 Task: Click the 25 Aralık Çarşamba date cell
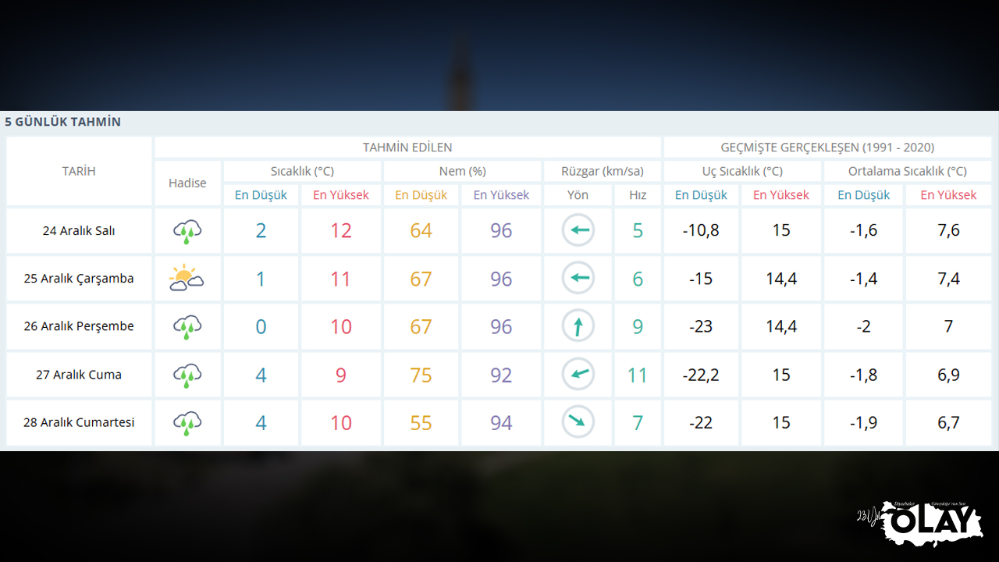[79, 279]
